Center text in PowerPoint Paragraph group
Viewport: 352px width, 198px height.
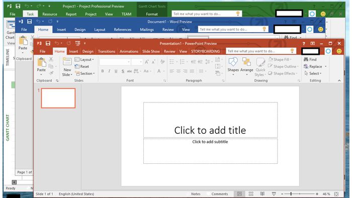tap(179, 71)
